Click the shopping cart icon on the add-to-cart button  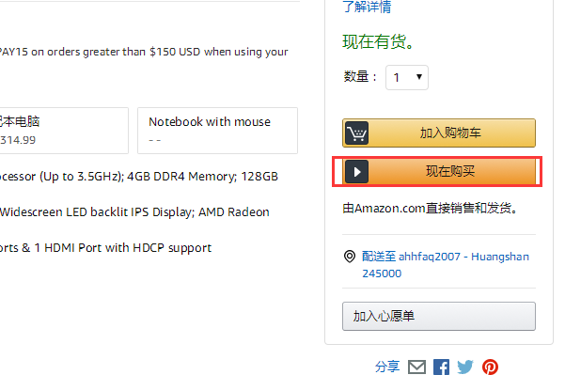pos(356,133)
